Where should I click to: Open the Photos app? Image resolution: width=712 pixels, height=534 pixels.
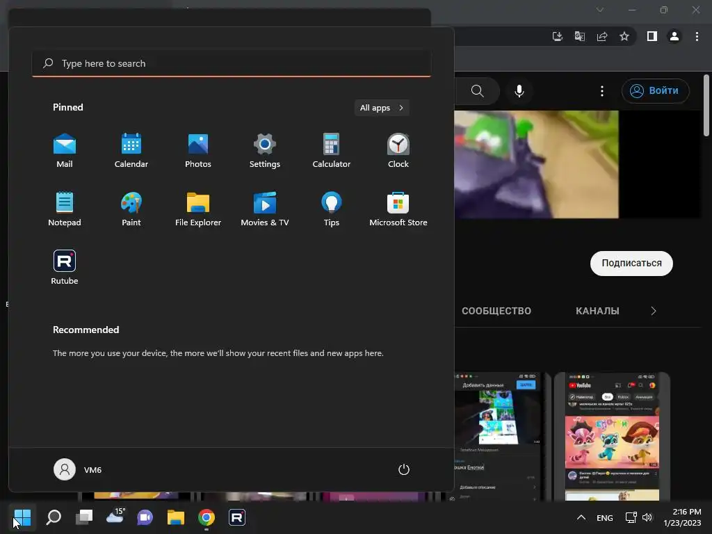point(198,151)
